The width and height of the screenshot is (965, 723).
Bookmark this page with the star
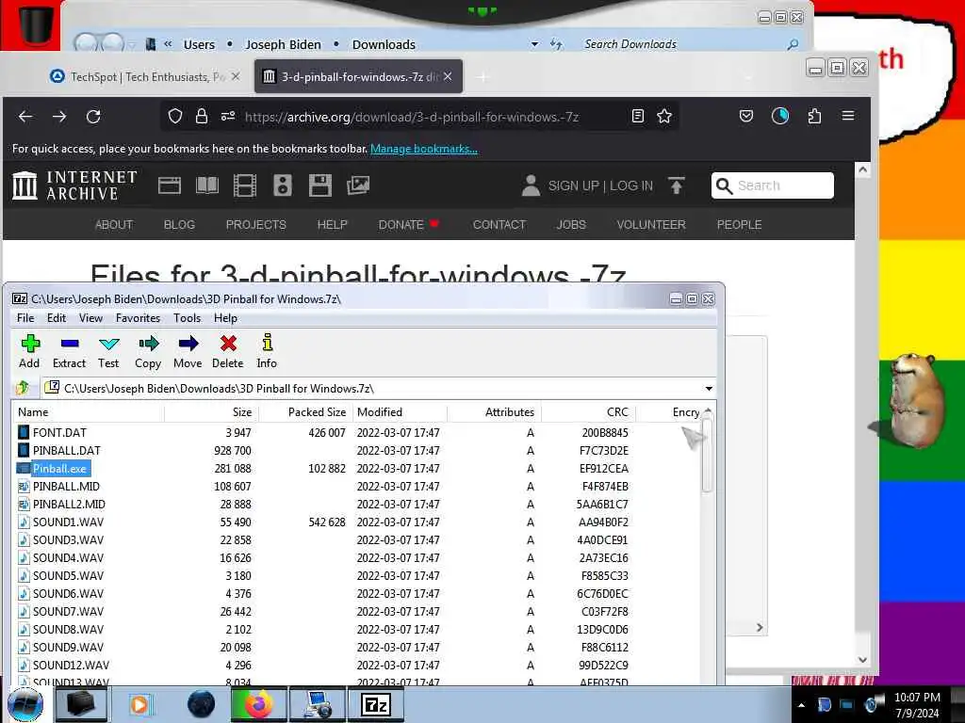click(x=664, y=116)
